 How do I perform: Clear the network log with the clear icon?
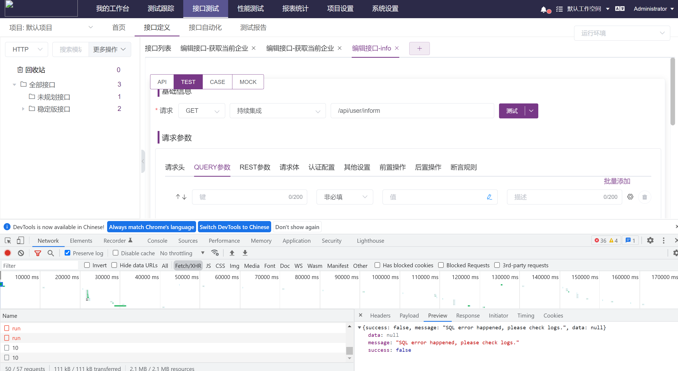coord(21,253)
